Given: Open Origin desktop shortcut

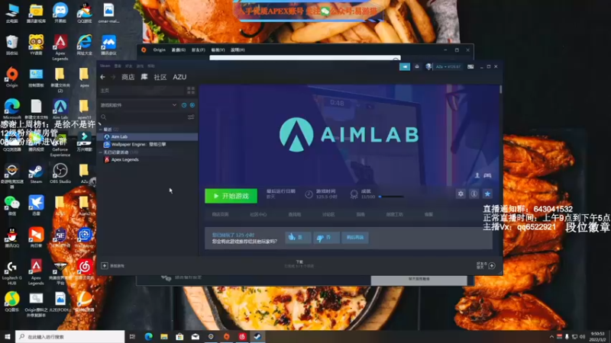Looking at the screenshot, I should pos(11,77).
